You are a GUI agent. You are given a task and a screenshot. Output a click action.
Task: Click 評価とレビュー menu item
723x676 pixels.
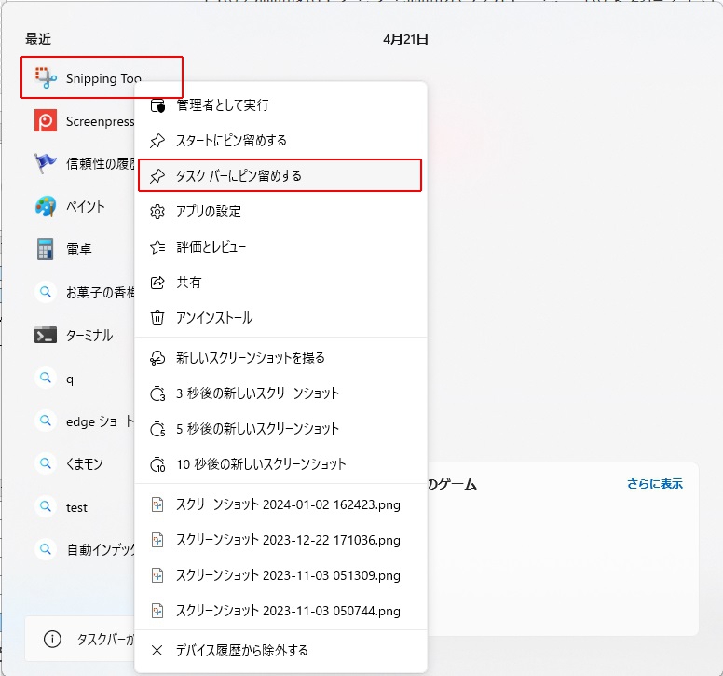tap(211, 247)
